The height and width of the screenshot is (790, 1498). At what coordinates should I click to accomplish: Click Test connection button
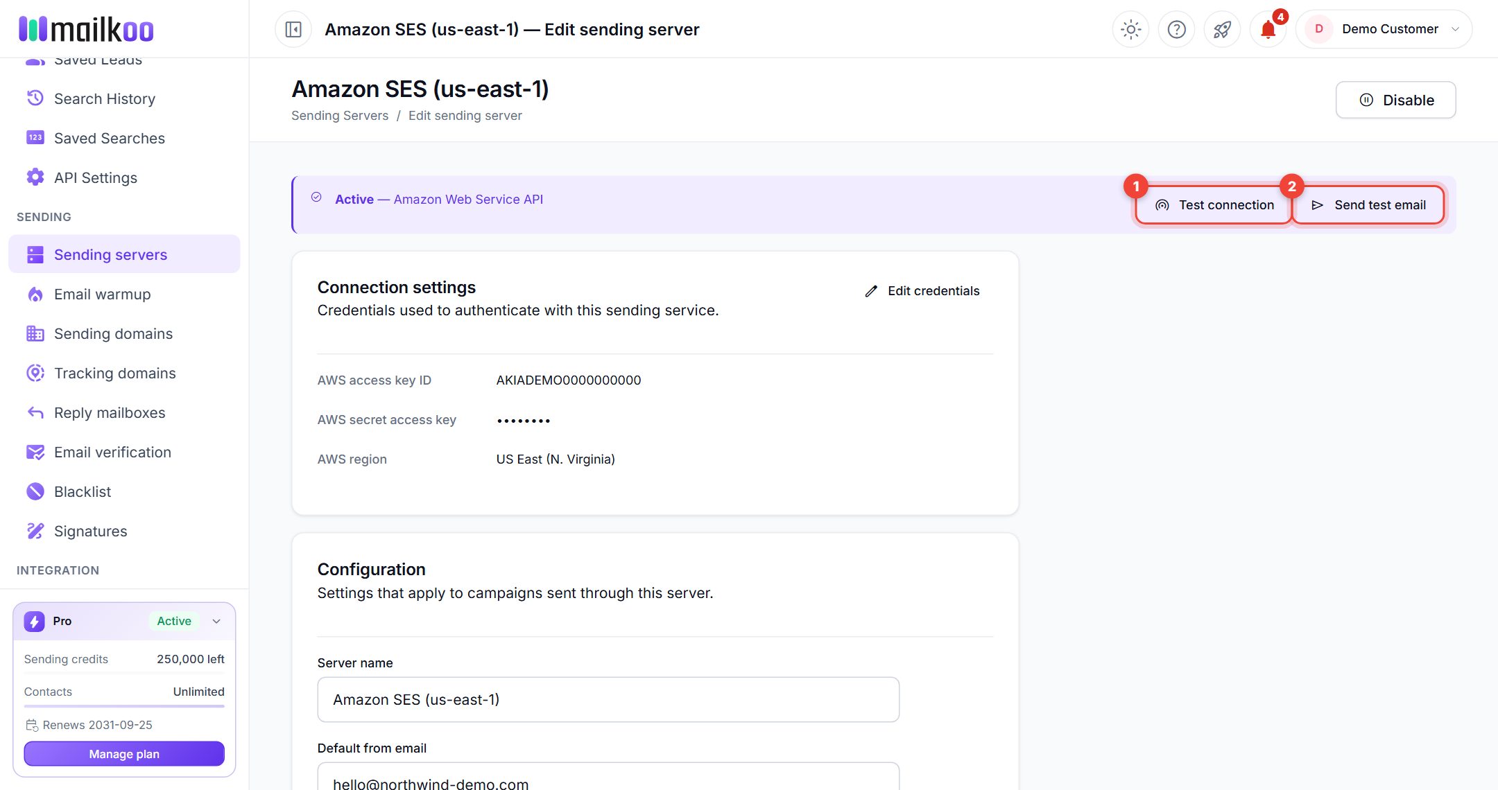tap(1214, 205)
